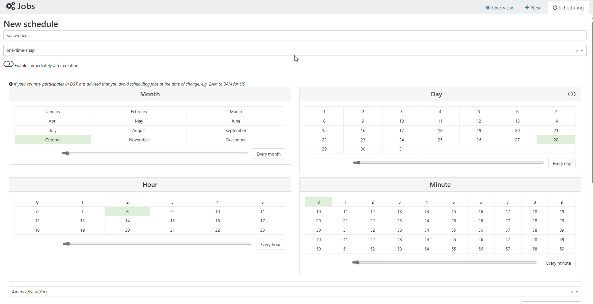Click the Month slider handle
The width and height of the screenshot is (593, 304).
[x=67, y=154]
